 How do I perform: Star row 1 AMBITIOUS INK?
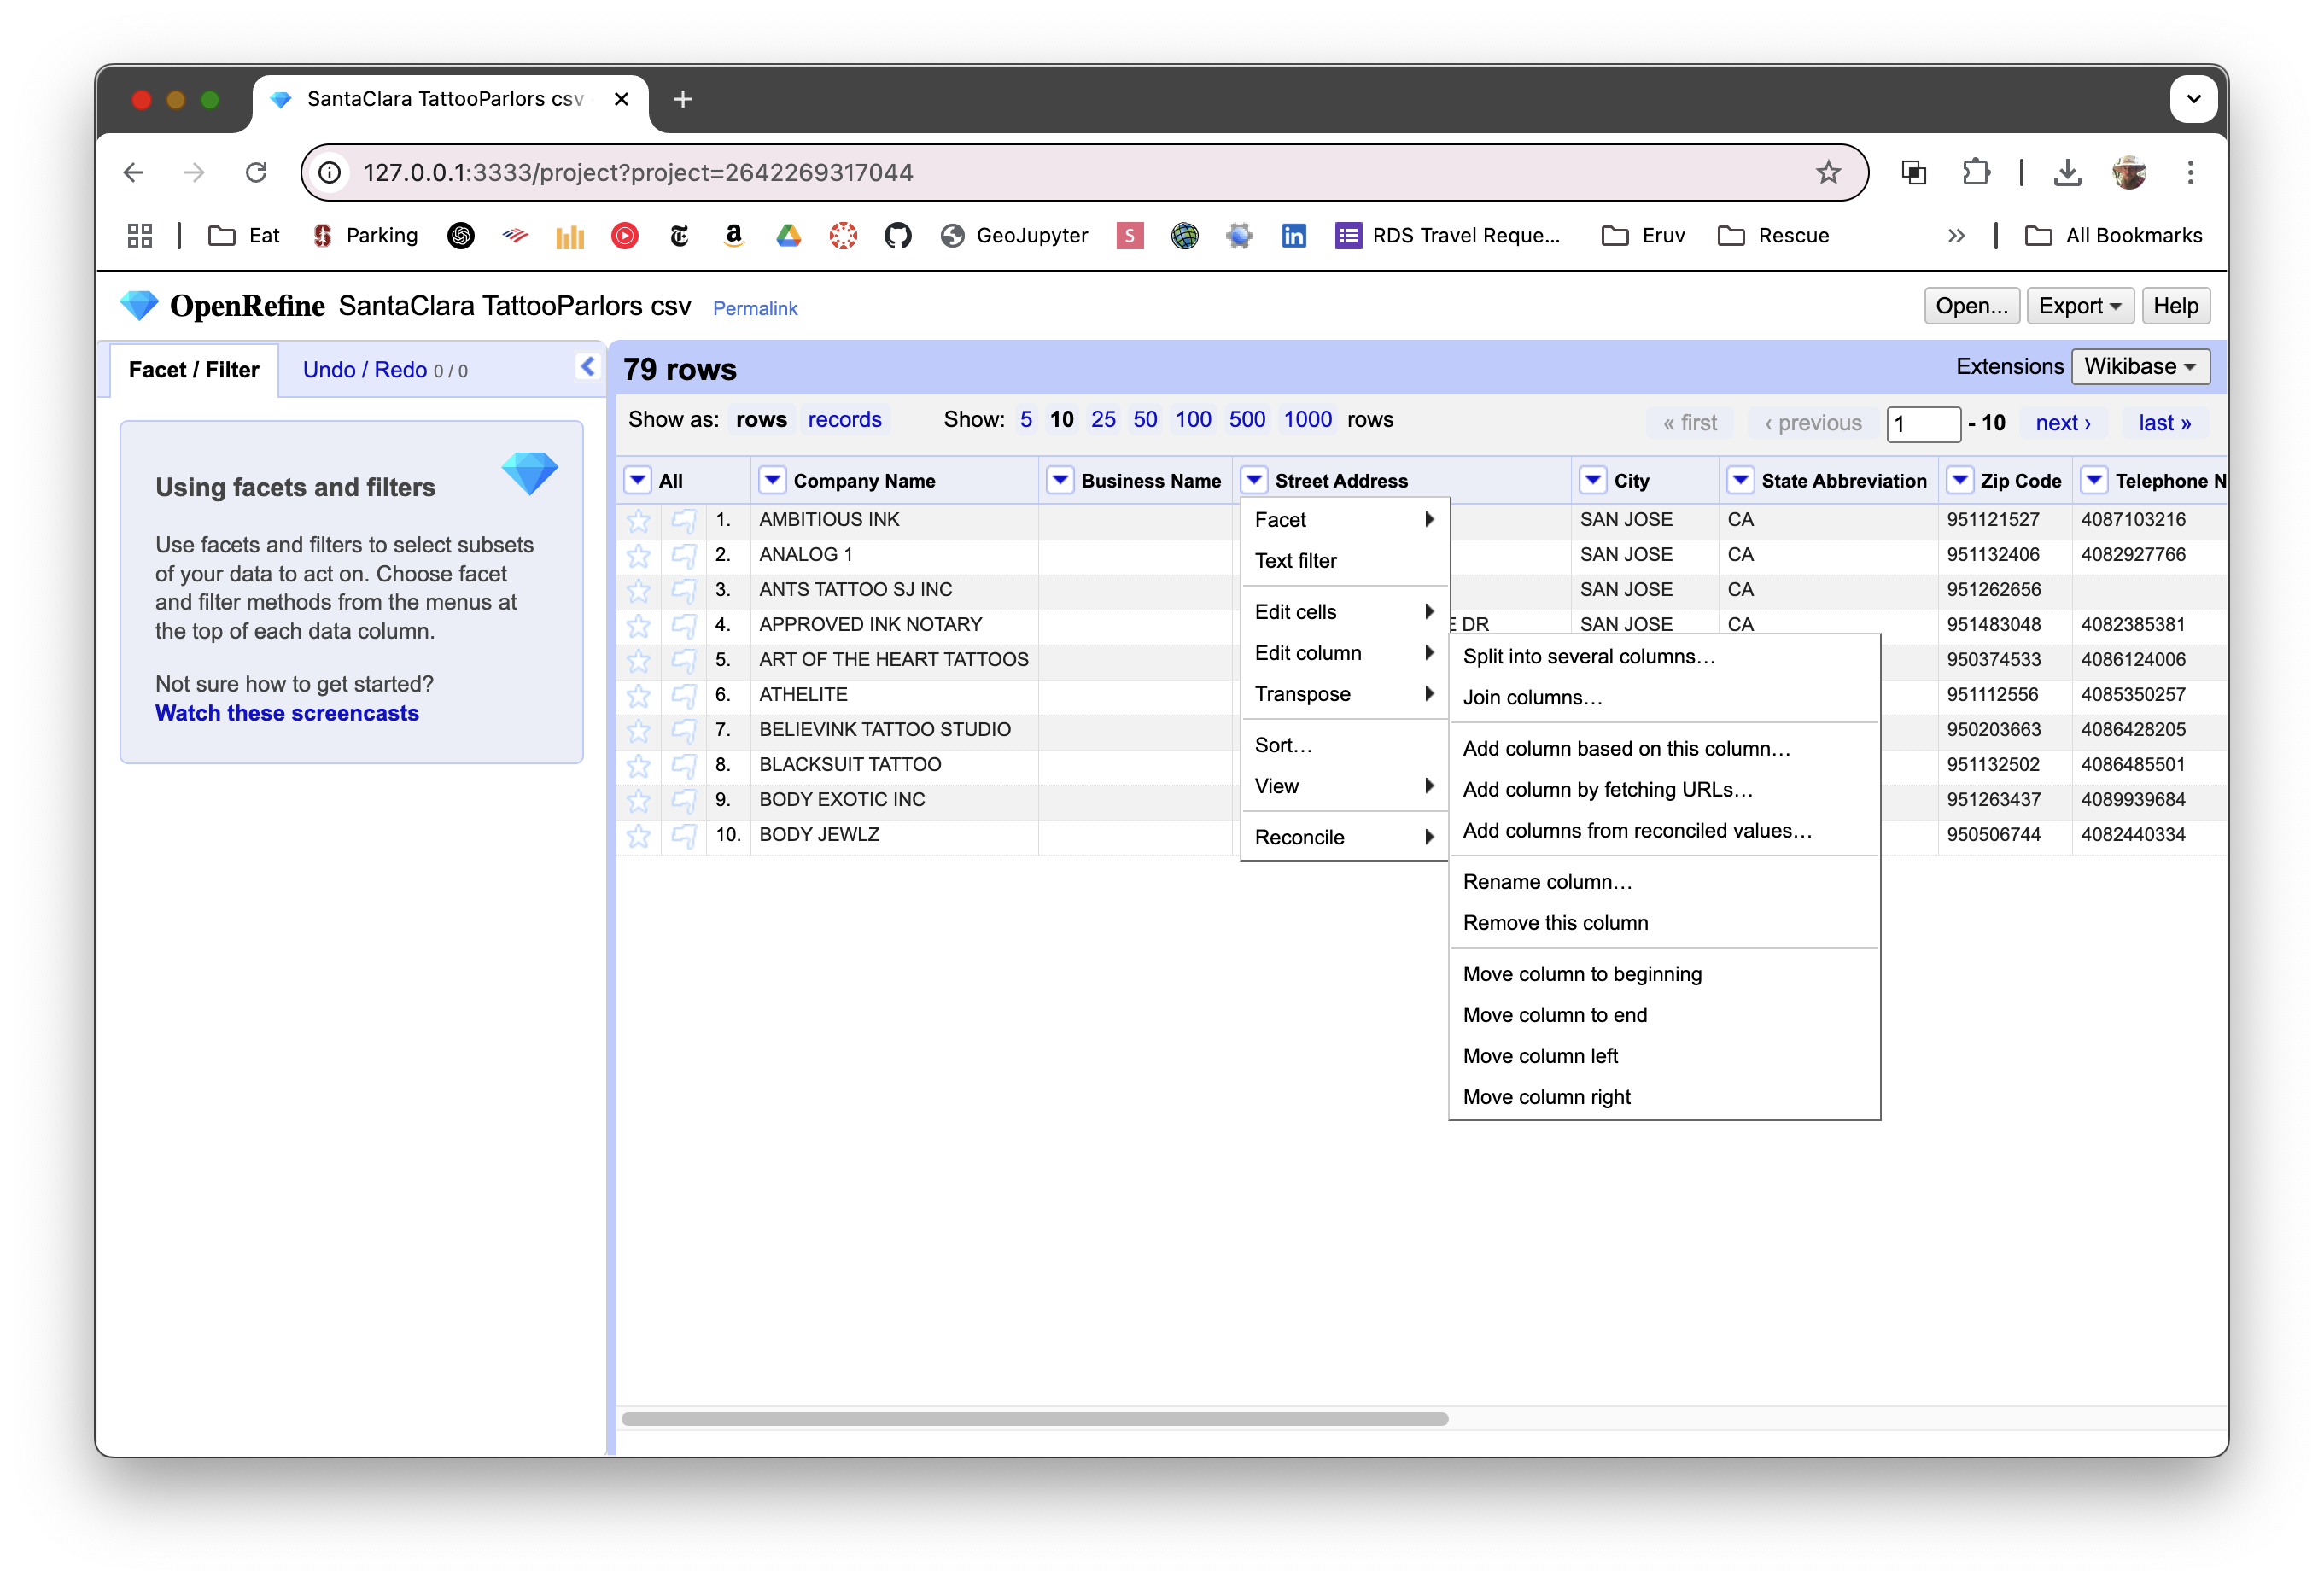[638, 520]
